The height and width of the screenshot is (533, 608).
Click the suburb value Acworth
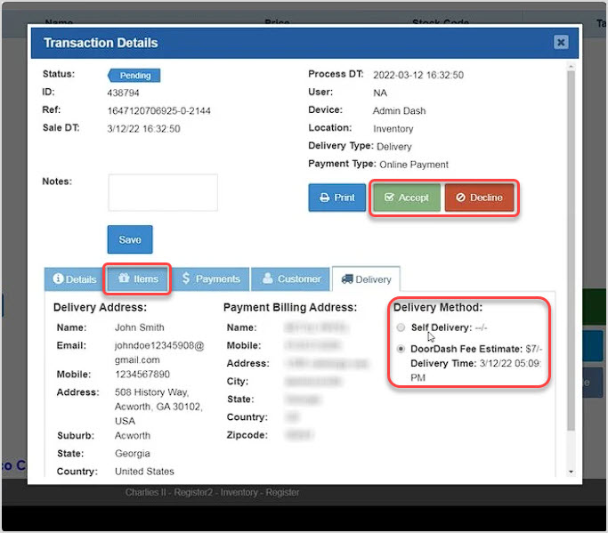point(133,436)
